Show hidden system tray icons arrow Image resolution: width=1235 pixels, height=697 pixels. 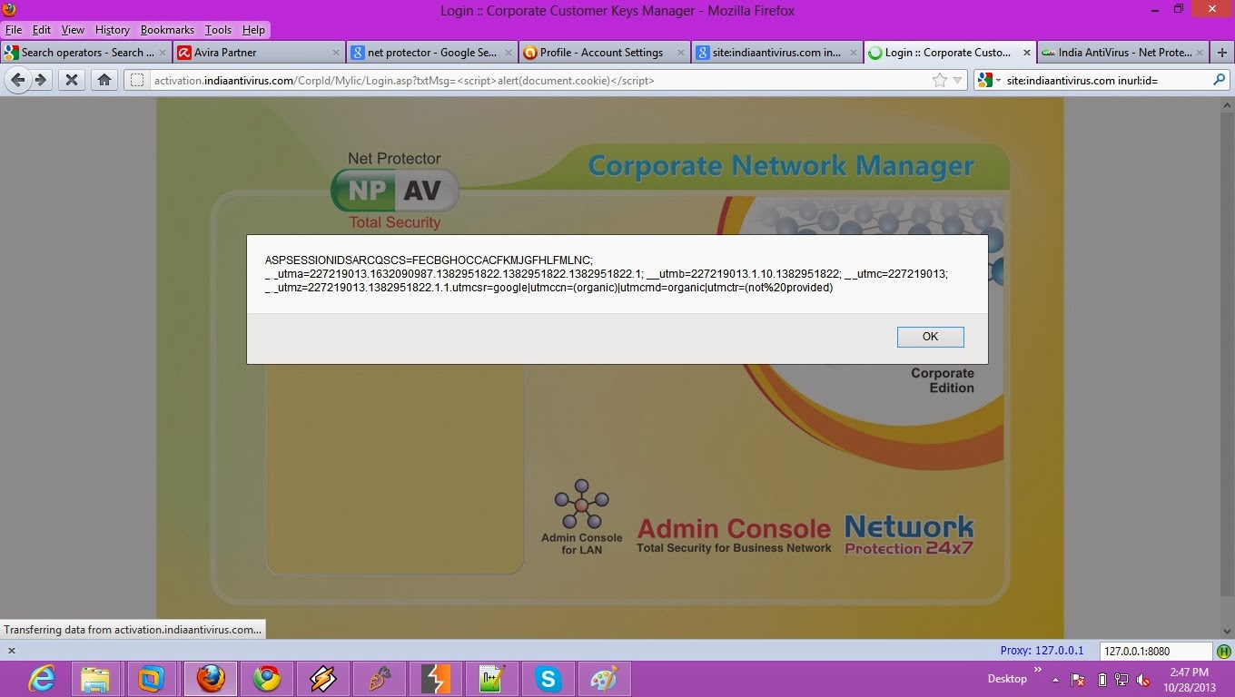(x=1055, y=679)
